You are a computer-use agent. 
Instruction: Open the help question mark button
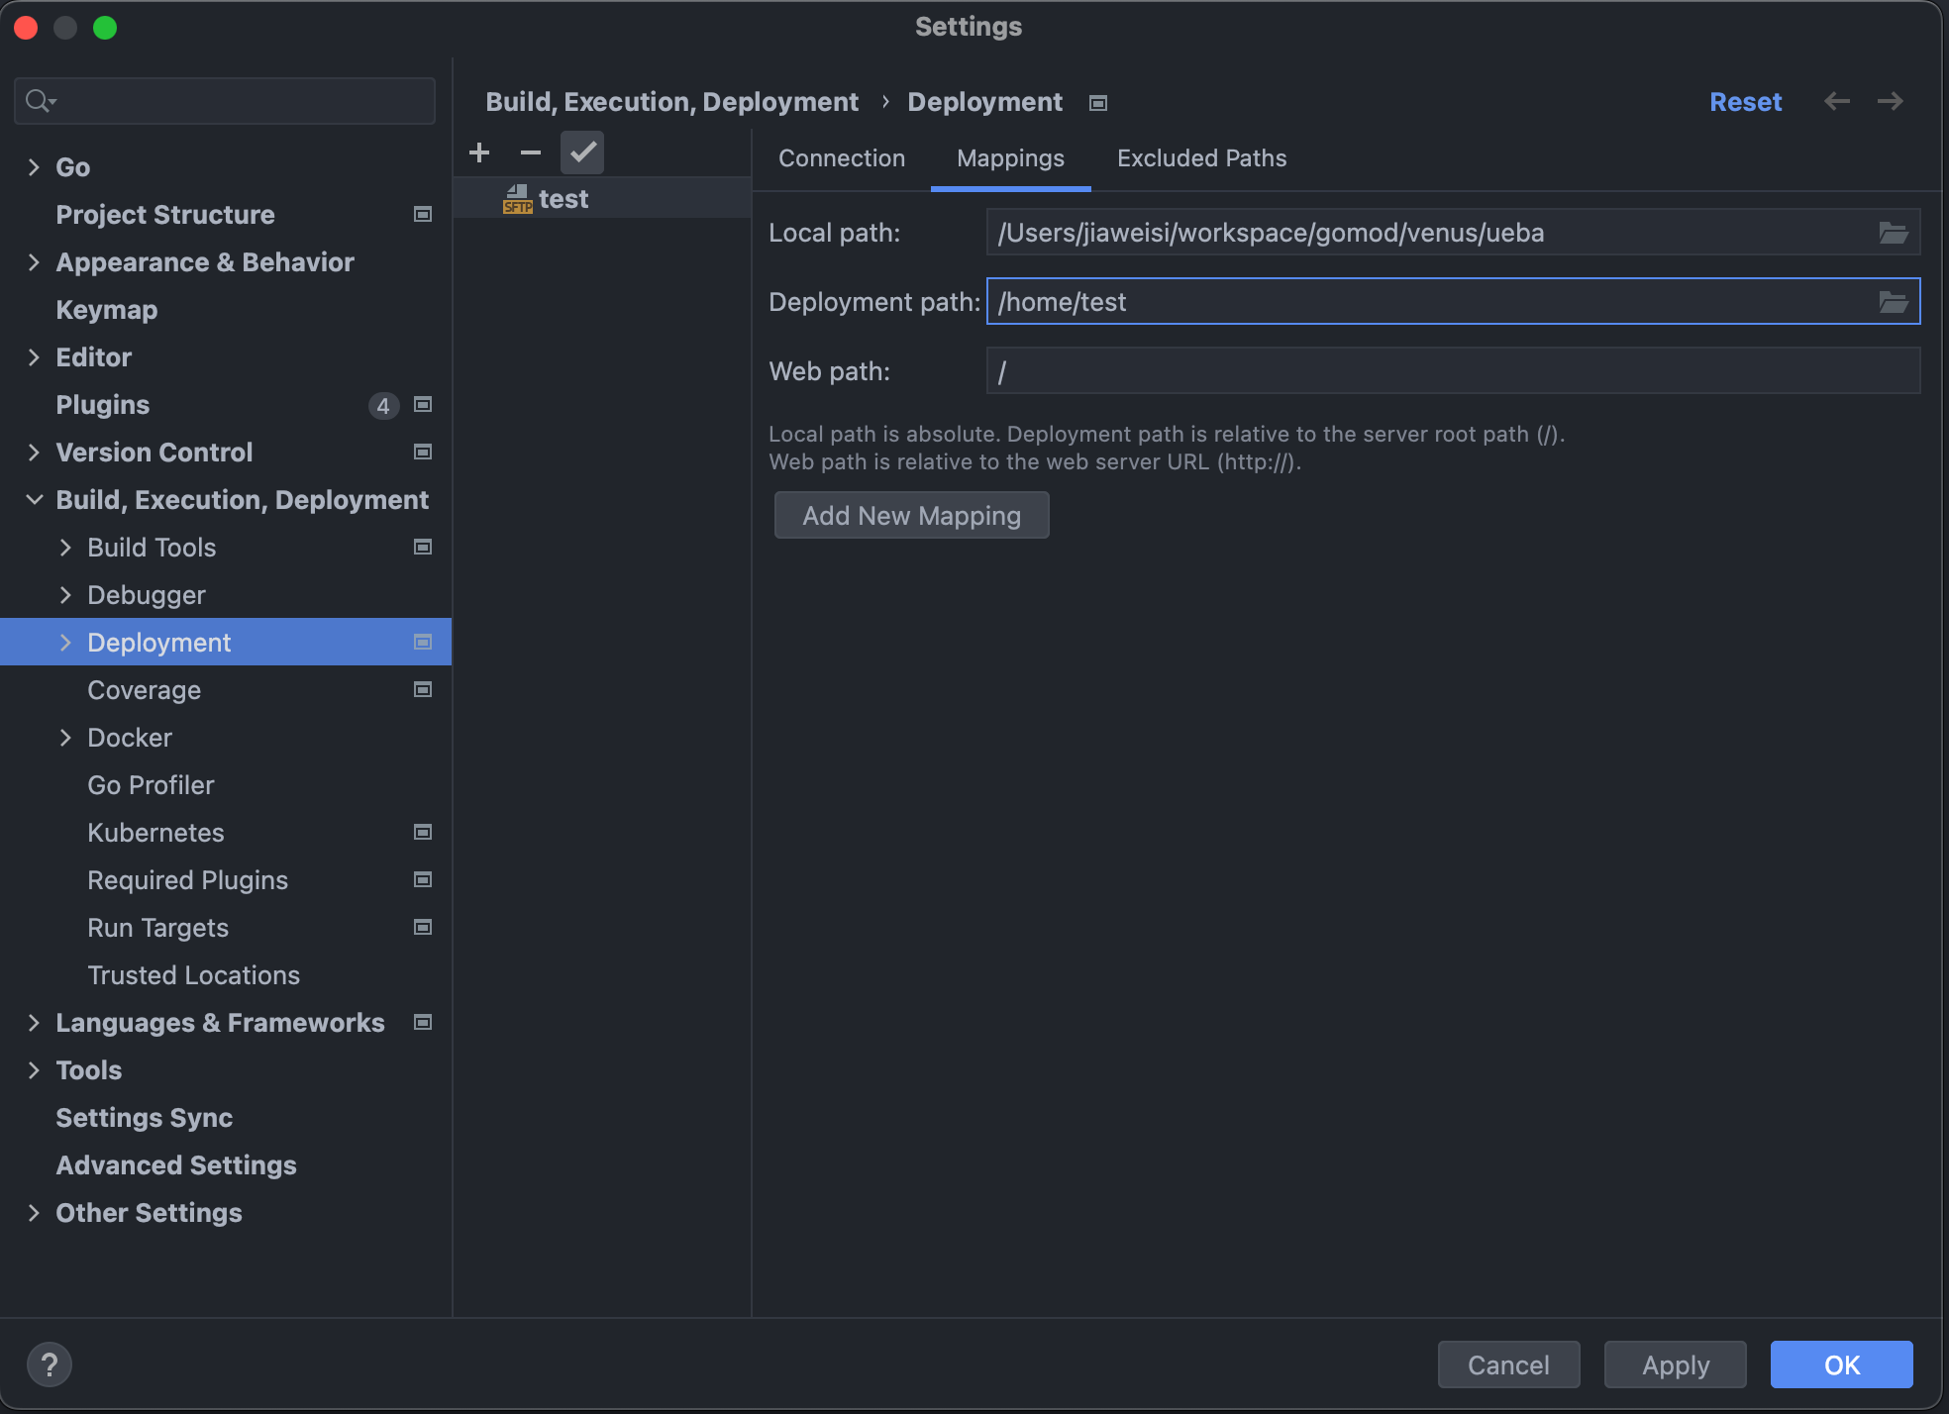coord(50,1364)
